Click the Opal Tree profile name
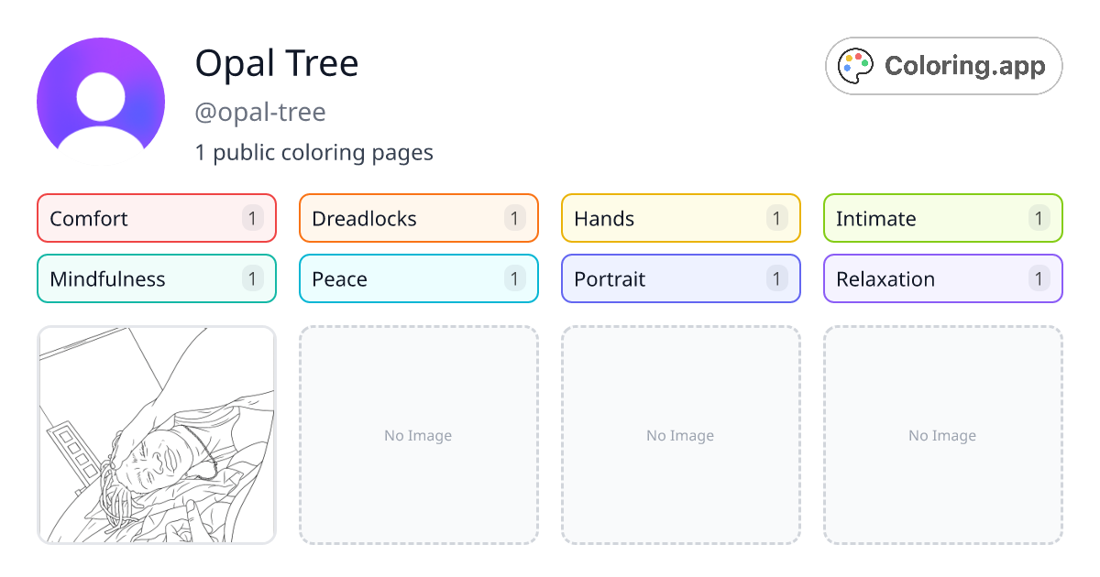This screenshot has height=577, width=1100. pyautogui.click(x=277, y=63)
